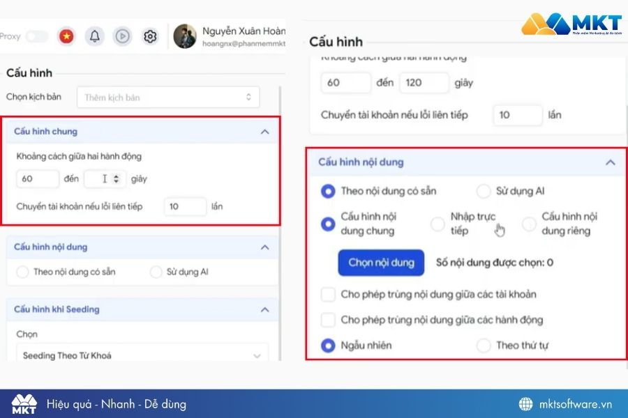Click the Chọn nội dung button
Viewport: 628px width, 418px height.
pyautogui.click(x=381, y=263)
